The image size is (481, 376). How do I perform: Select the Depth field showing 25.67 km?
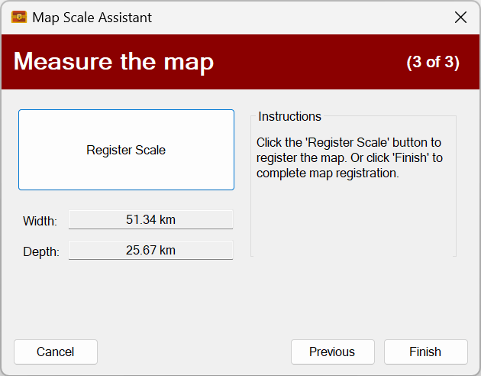[x=150, y=250]
